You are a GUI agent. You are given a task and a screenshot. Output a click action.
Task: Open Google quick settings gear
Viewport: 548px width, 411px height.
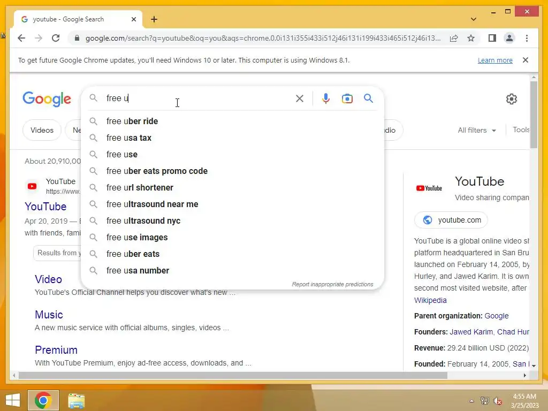click(x=511, y=99)
